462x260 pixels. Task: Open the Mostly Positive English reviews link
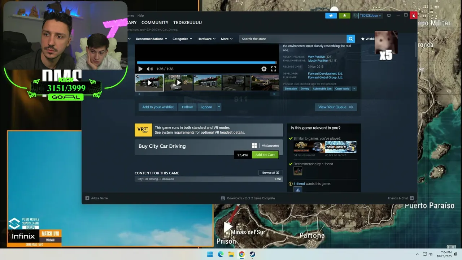pos(318,61)
